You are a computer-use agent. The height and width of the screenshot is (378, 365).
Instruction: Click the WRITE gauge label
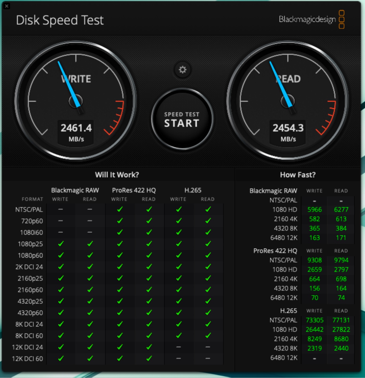(76, 79)
